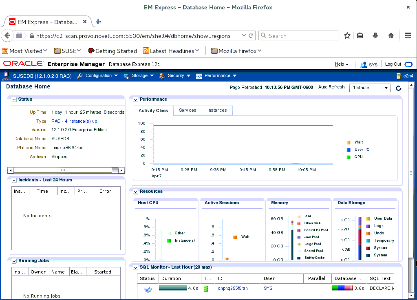This screenshot has height=300, width=417.
Task: Click the Log Out oval icon
Action: [x=408, y=64]
